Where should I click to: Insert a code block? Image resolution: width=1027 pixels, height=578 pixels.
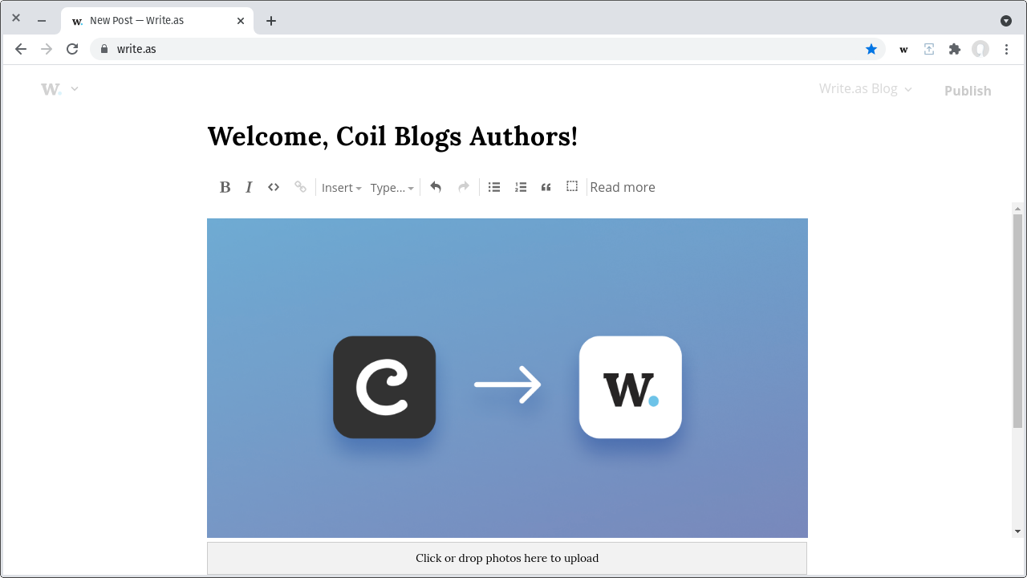click(x=273, y=186)
